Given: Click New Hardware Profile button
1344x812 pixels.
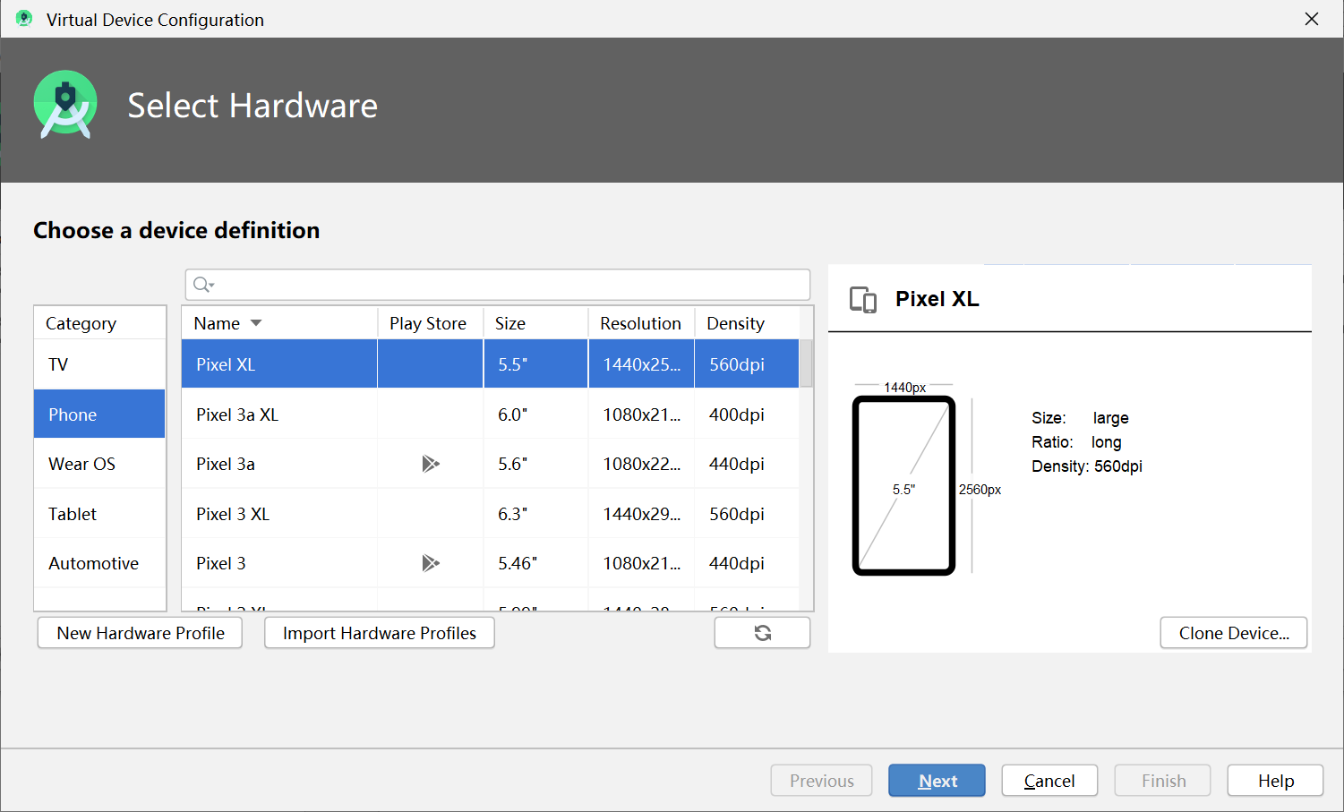Looking at the screenshot, I should click(141, 633).
